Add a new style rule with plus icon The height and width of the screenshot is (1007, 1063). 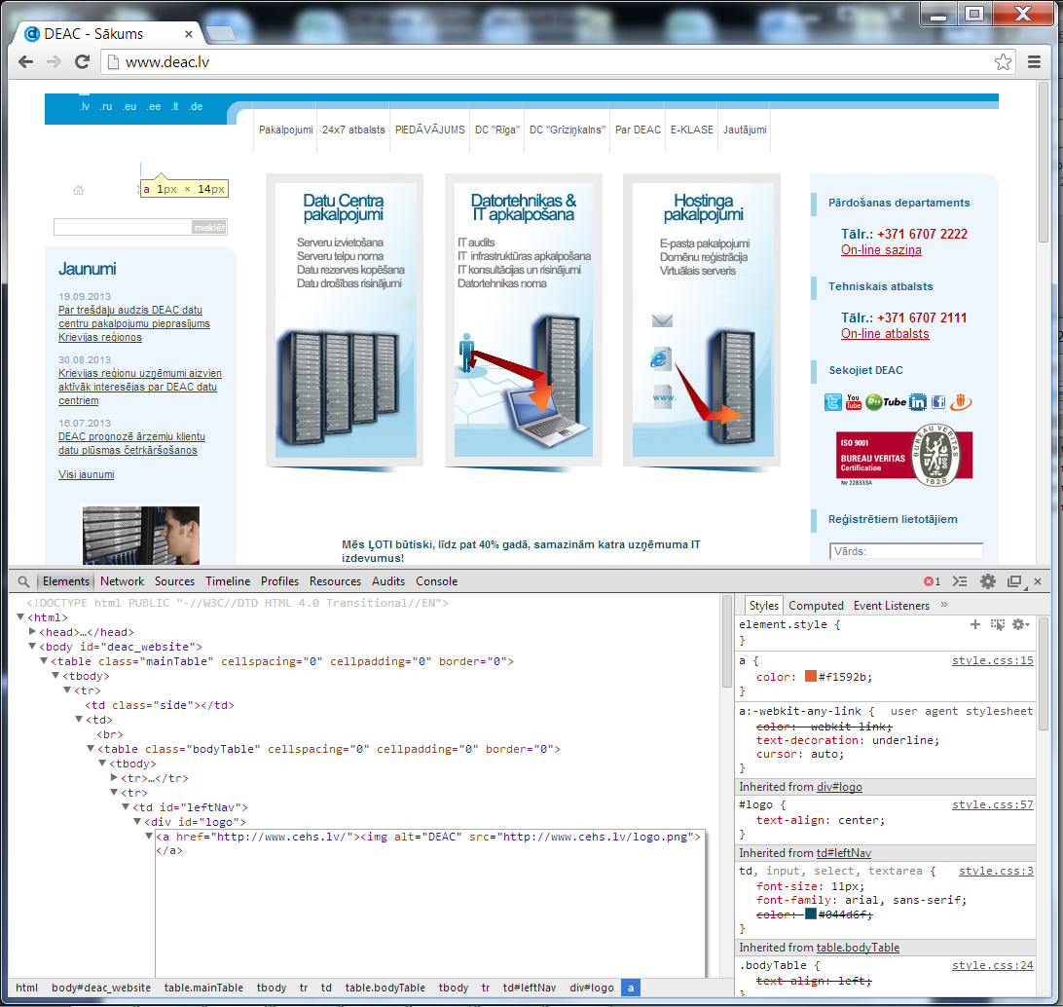coord(975,624)
